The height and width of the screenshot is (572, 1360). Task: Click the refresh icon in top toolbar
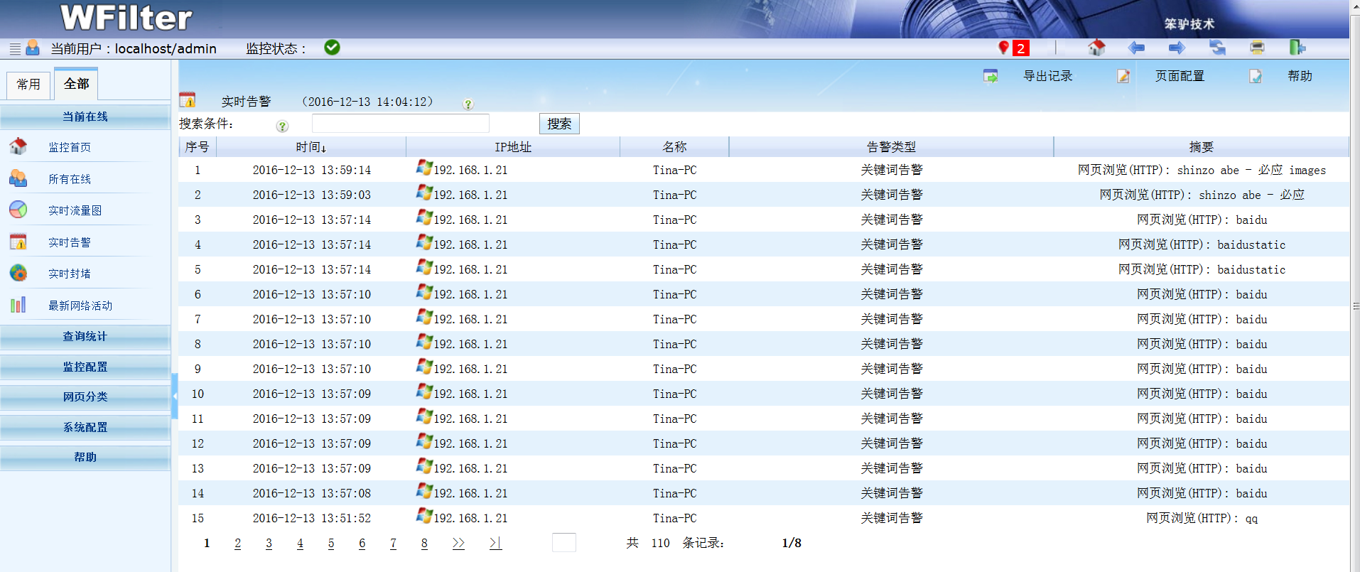[x=1217, y=48]
